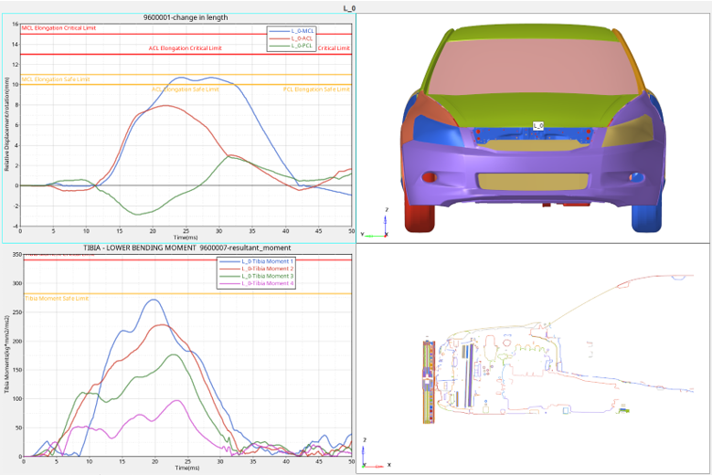Image resolution: width=712 pixels, height=475 pixels.
Task: Click the orange PCL Elongation Safe Limit label
Action: (x=315, y=90)
